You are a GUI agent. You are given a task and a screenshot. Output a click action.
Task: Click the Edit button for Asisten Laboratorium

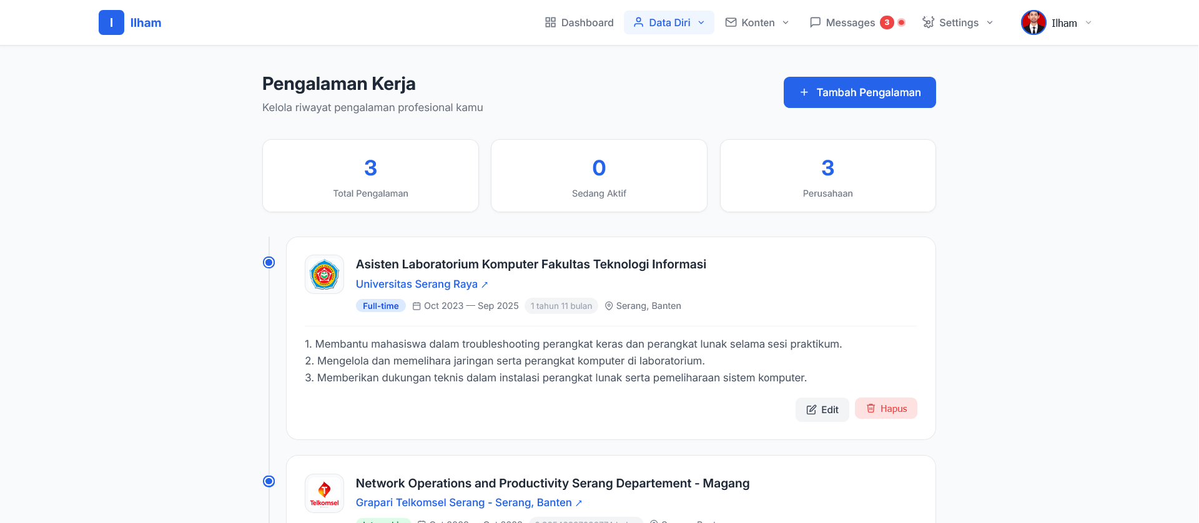click(822, 409)
